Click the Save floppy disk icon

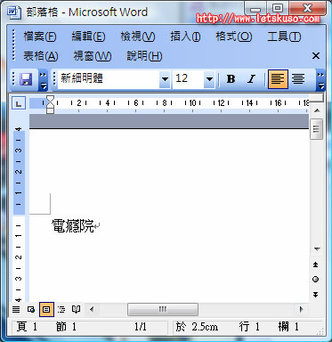pos(26,79)
